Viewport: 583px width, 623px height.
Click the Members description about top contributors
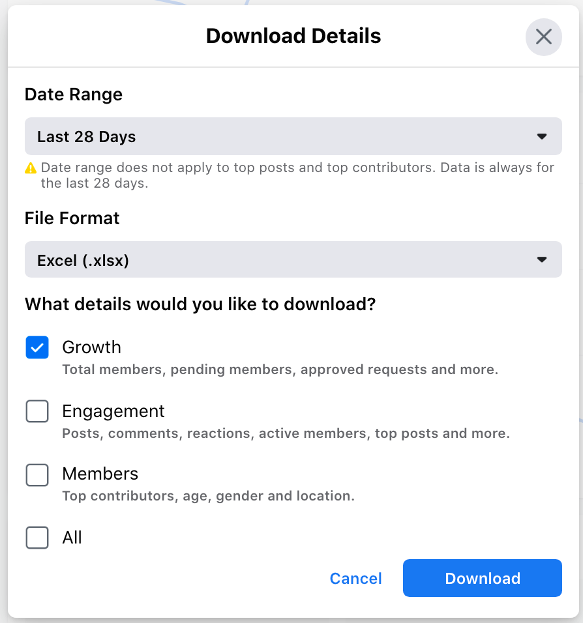tap(209, 497)
